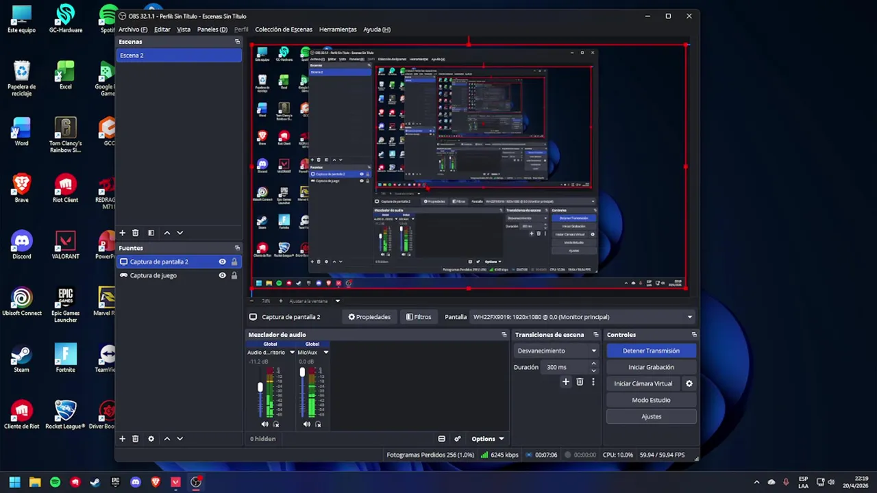Add a new scene in Escenas panel
This screenshot has height=493, width=877.
click(122, 233)
